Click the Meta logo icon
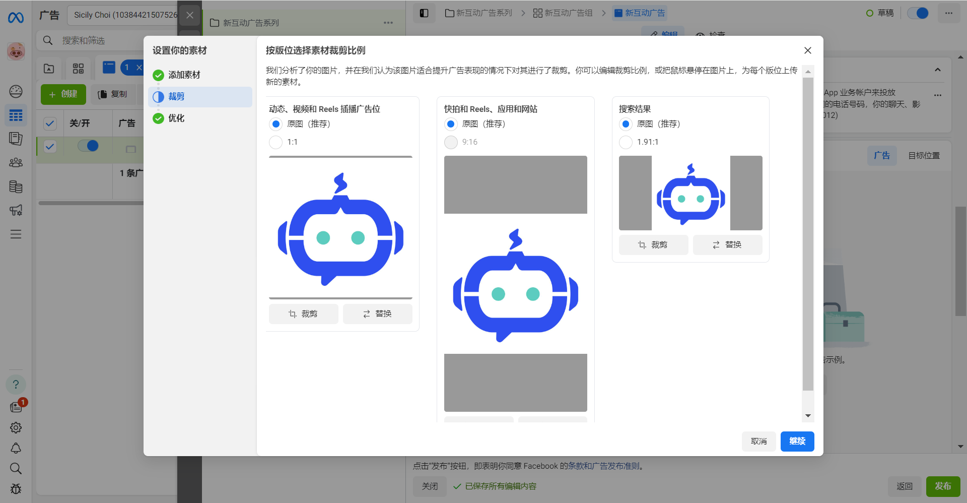The image size is (967, 503). click(x=16, y=18)
